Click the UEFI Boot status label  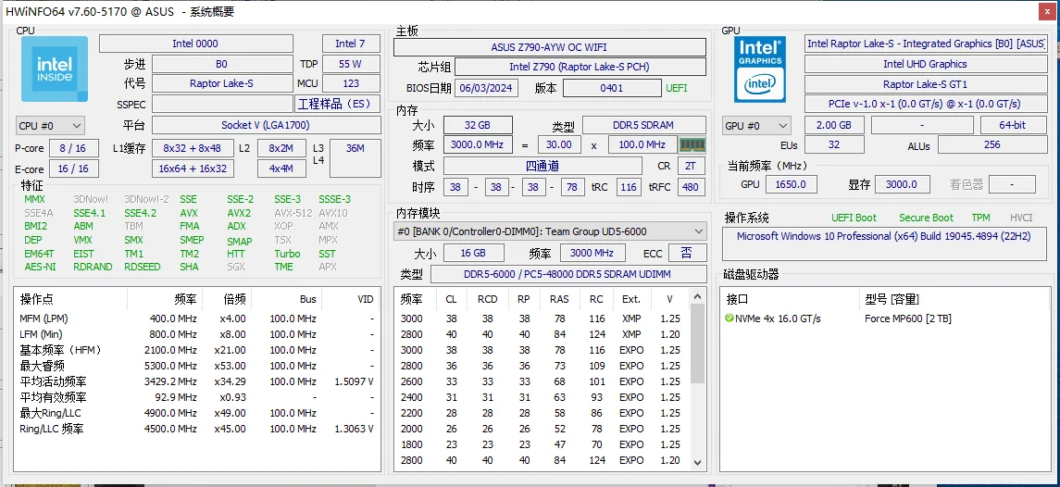(x=854, y=218)
